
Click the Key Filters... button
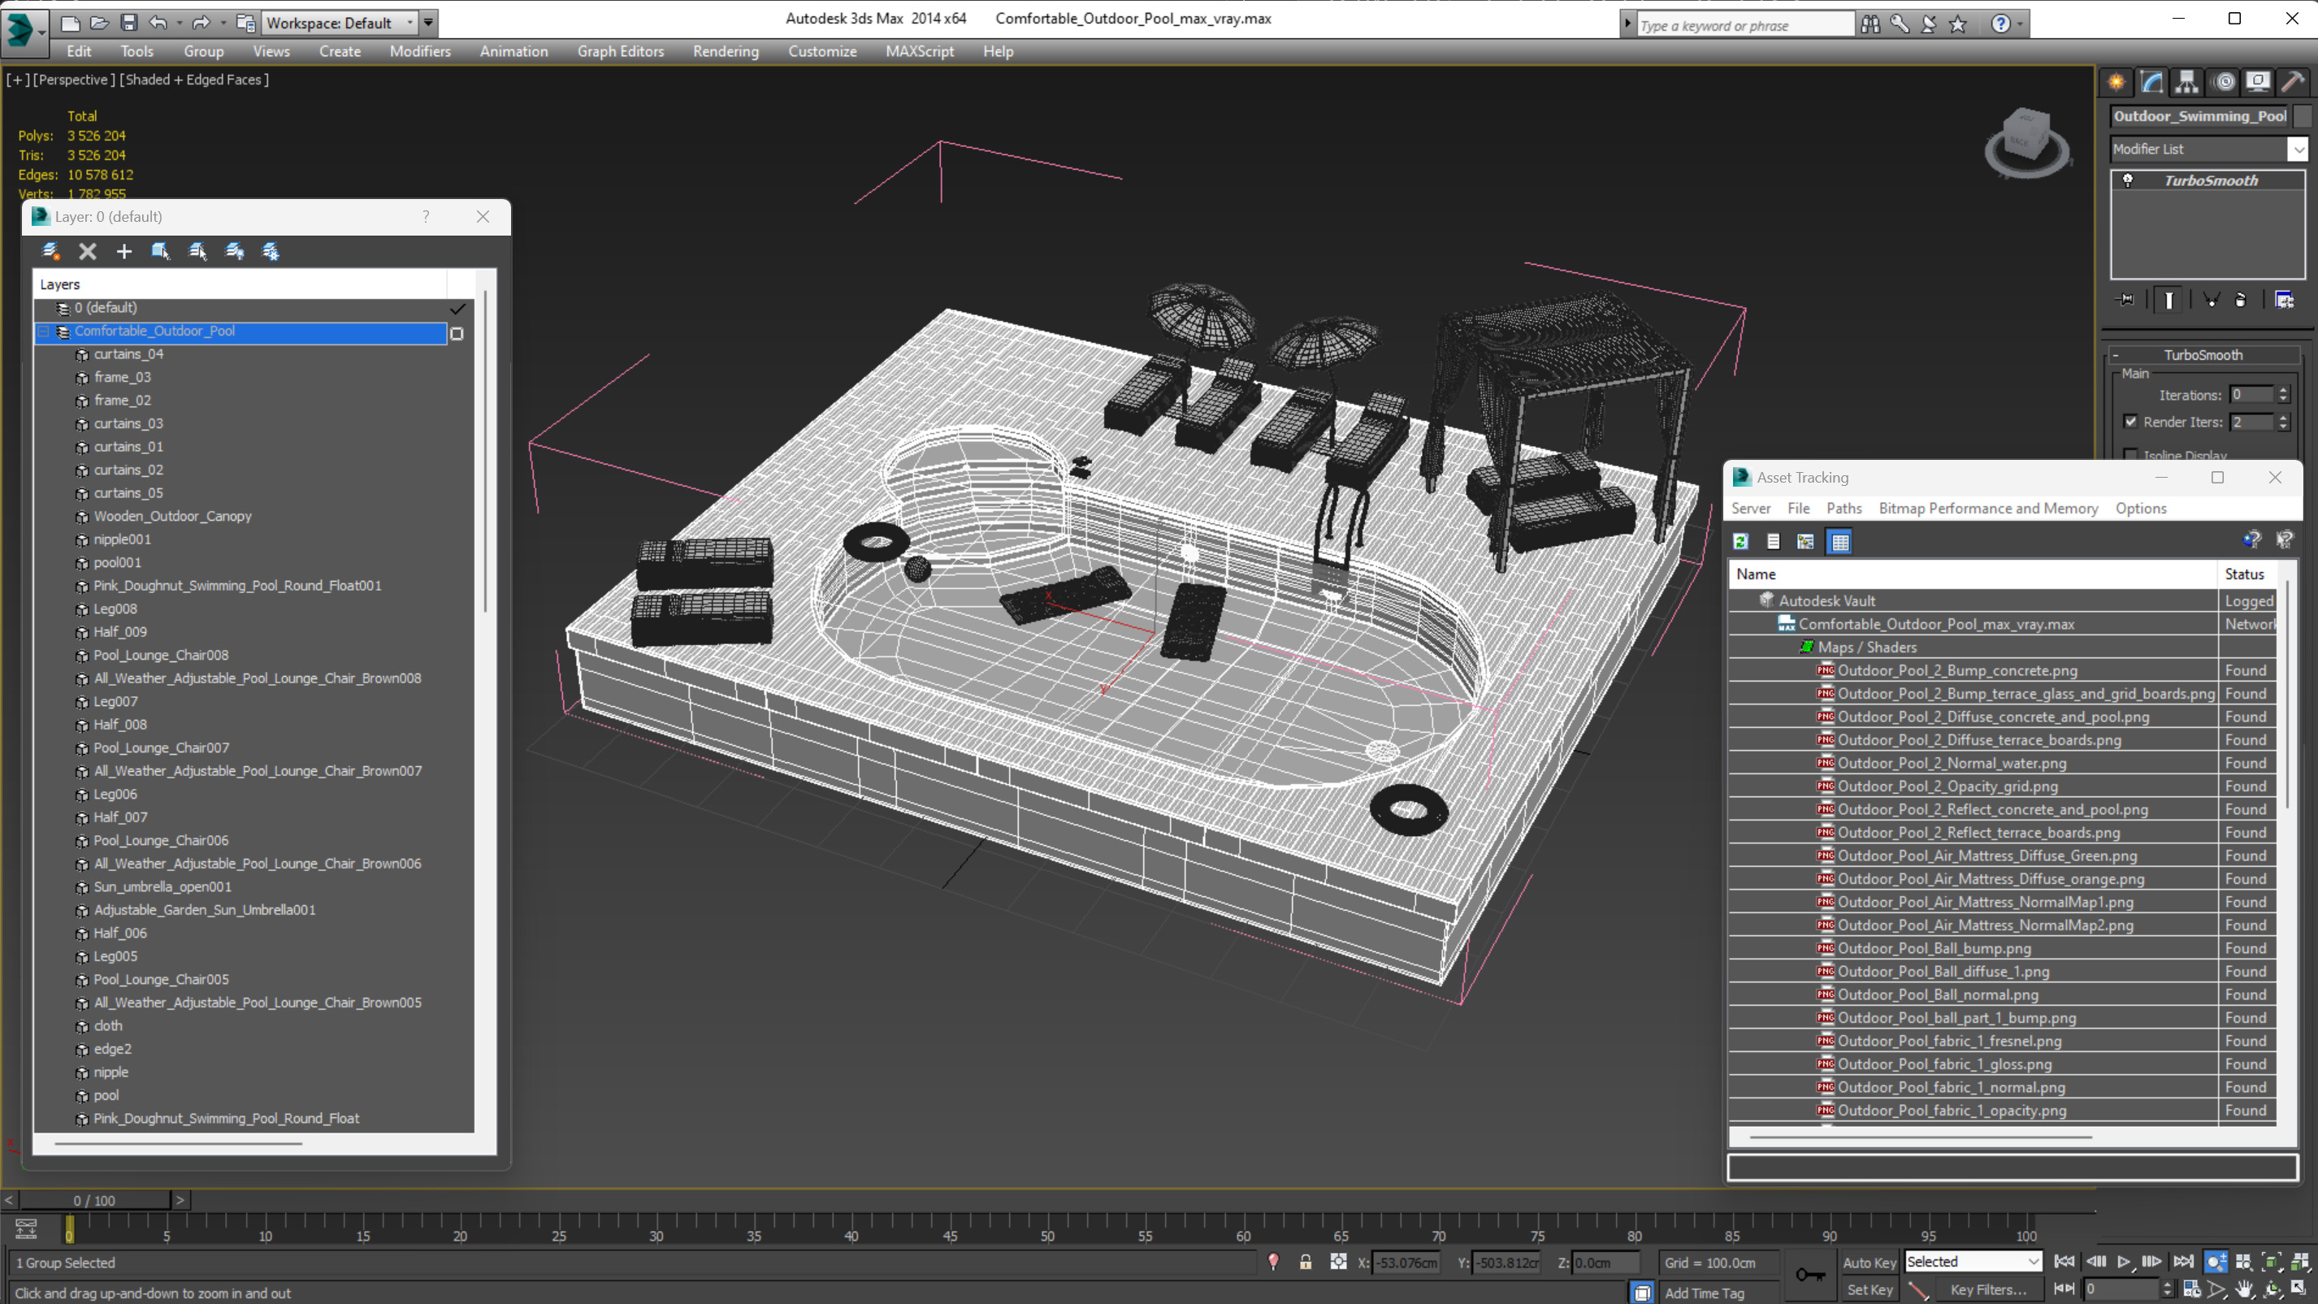(x=1988, y=1289)
